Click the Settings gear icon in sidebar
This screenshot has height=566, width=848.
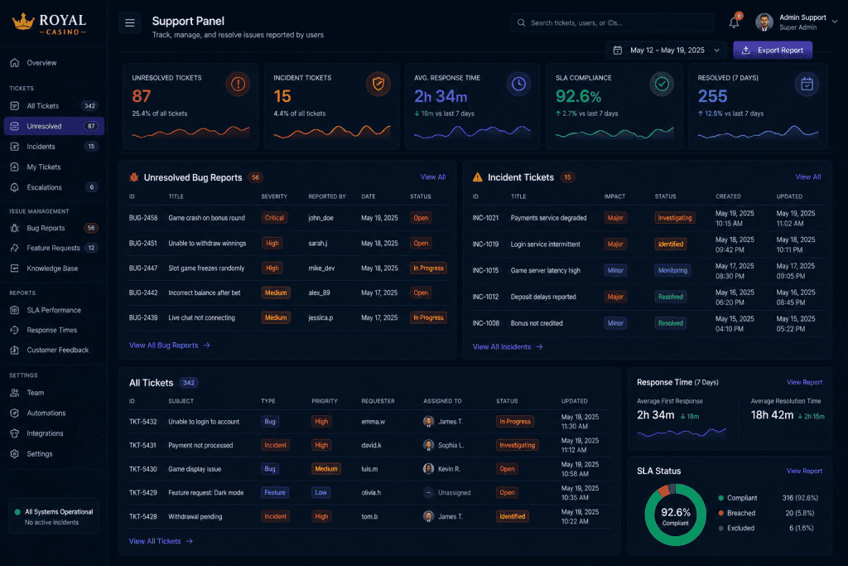click(15, 454)
